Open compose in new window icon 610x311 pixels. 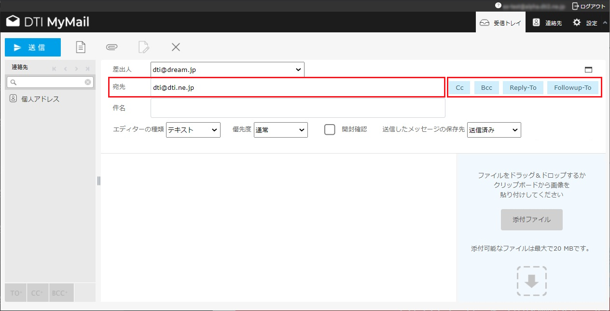pos(588,70)
